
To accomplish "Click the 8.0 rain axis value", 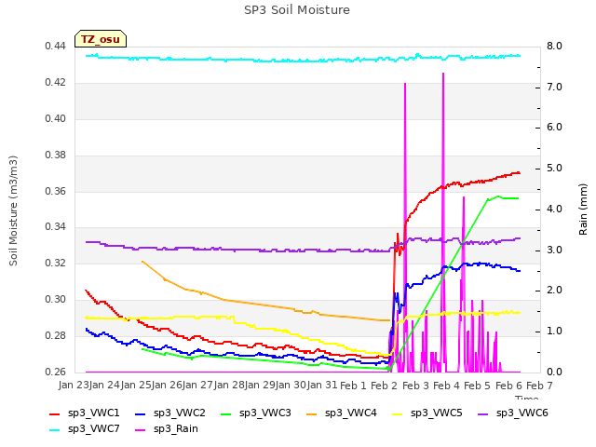I will pos(555,47).
